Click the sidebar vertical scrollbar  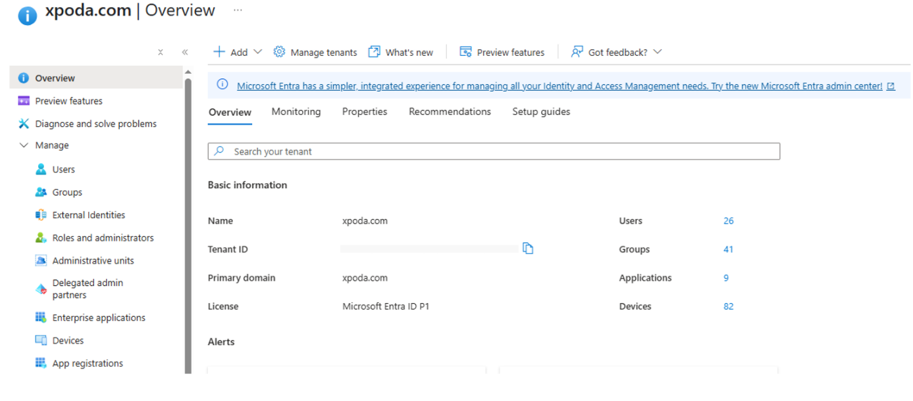[188, 225]
